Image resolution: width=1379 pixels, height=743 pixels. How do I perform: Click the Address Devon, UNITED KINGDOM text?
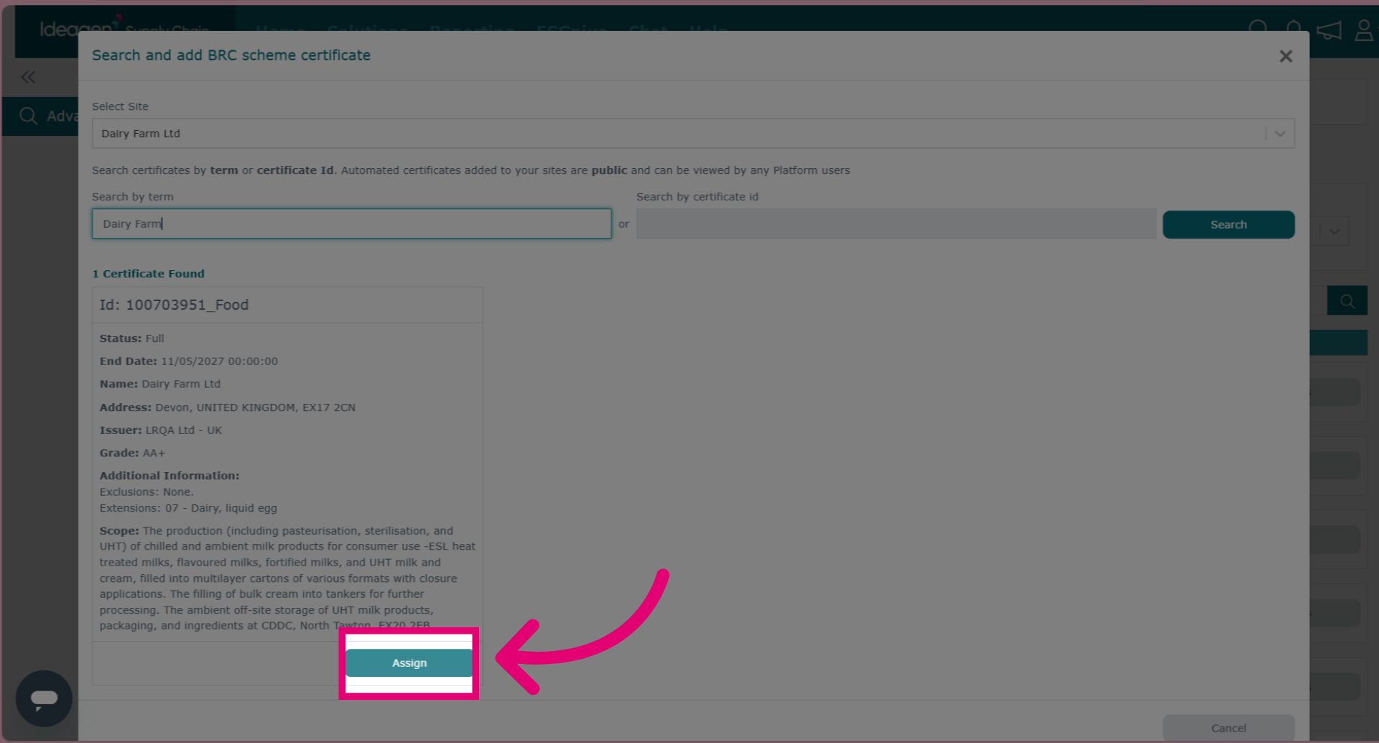click(227, 407)
